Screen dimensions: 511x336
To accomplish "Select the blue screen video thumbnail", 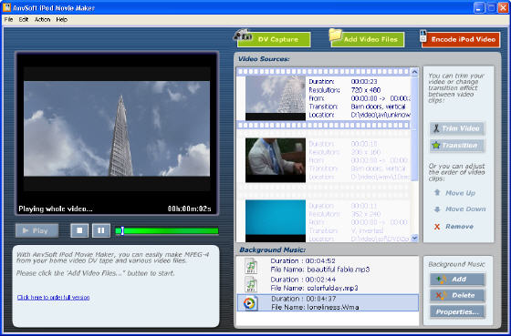I will 276,221.
